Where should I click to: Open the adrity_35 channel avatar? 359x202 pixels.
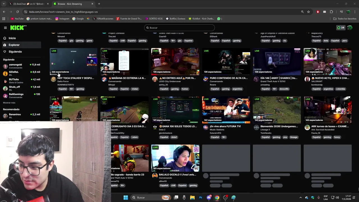(155, 79)
